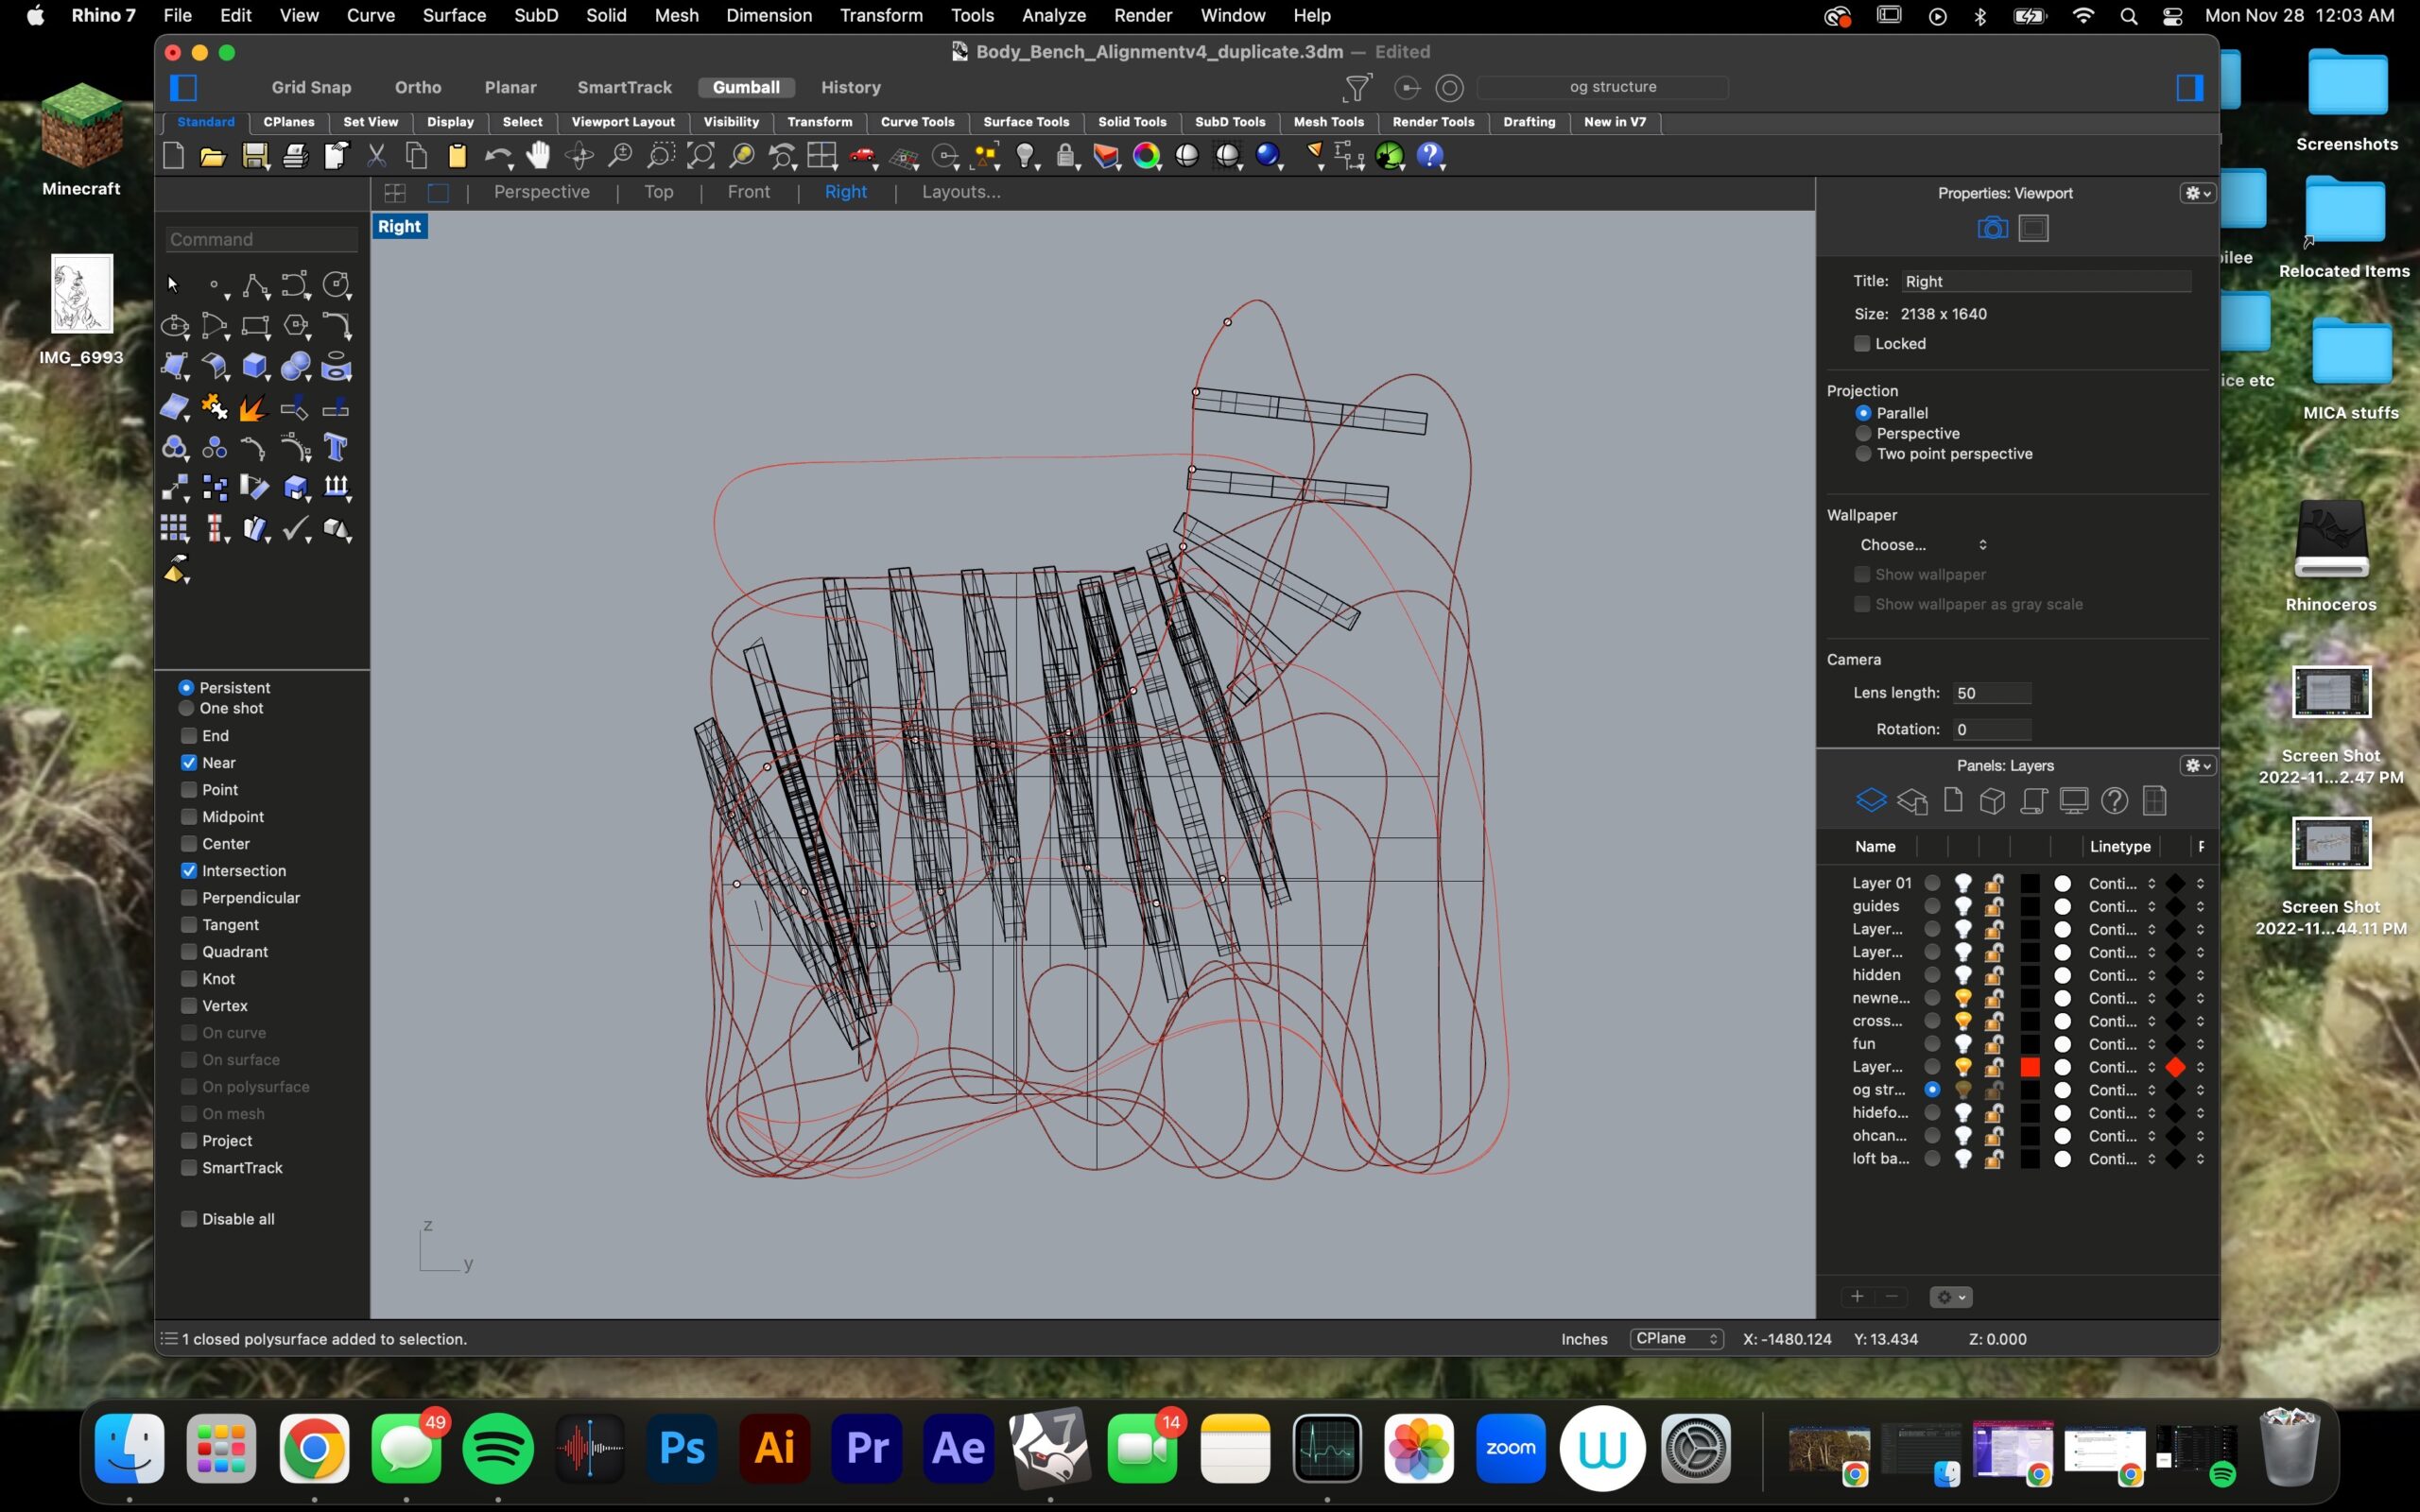Check the Locked viewport checkbox
This screenshot has height=1512, width=2420.
point(1862,344)
